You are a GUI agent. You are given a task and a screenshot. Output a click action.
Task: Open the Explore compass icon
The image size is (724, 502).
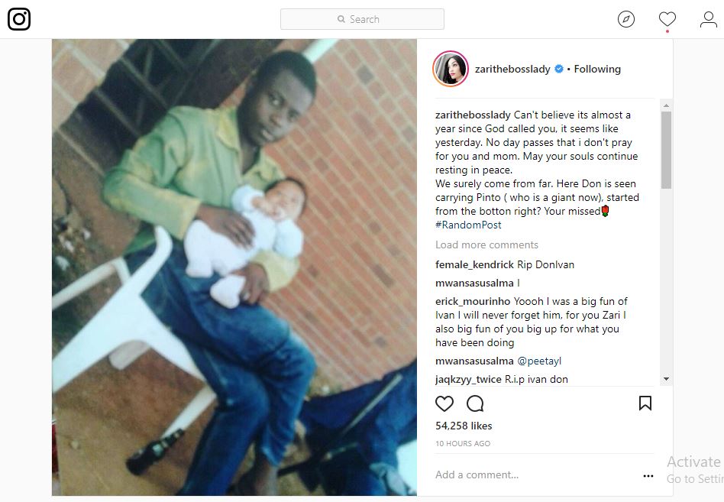click(626, 19)
